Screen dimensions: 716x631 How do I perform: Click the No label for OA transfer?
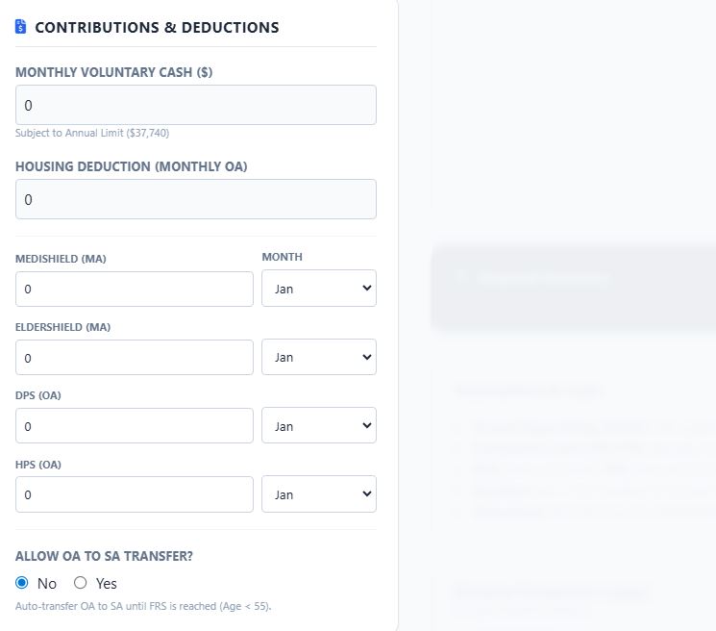click(x=47, y=583)
